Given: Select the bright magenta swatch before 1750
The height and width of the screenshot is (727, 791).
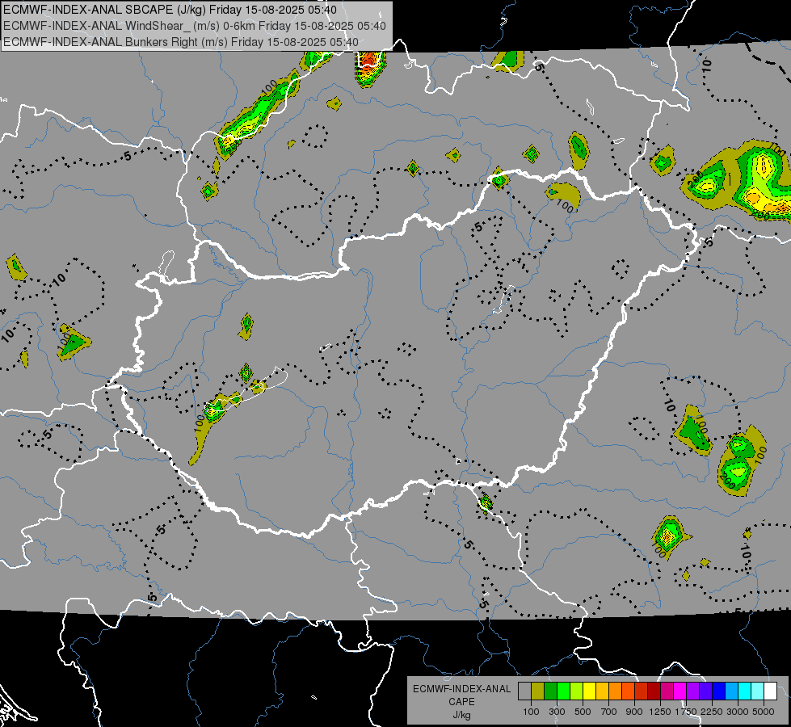Looking at the screenshot, I should click(x=680, y=691).
